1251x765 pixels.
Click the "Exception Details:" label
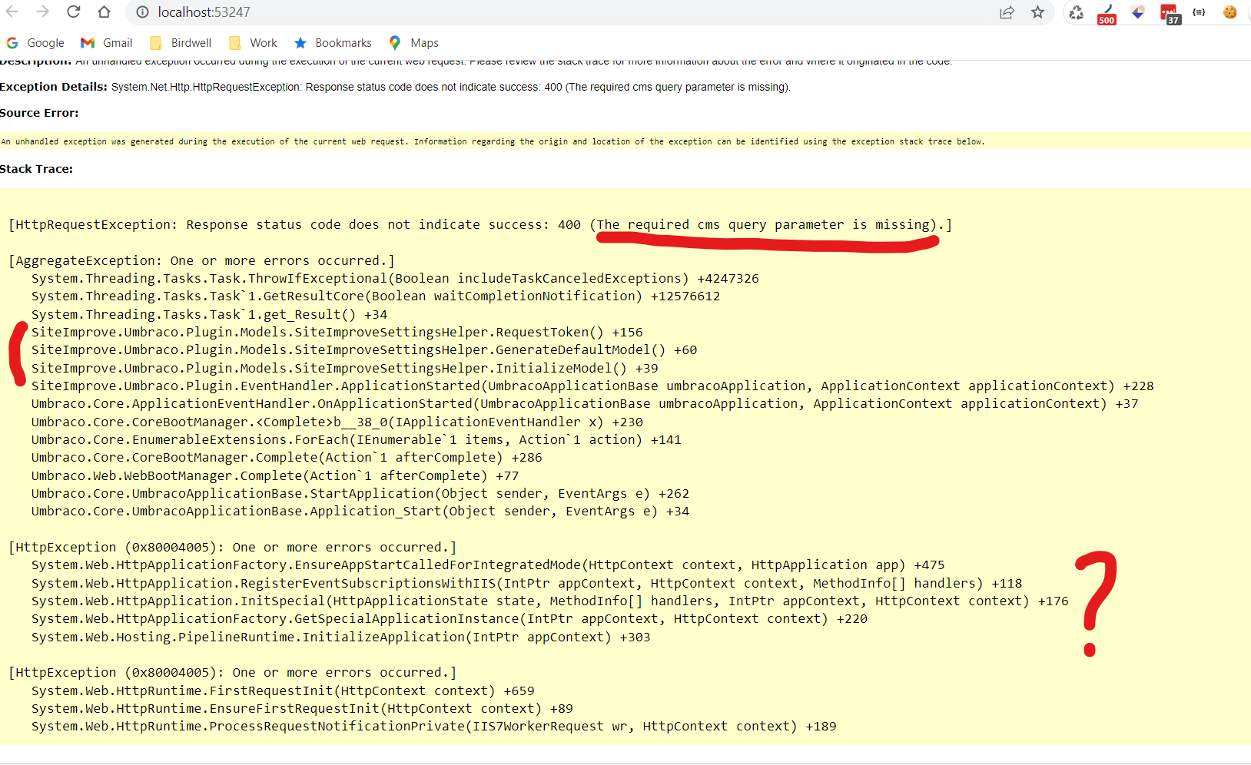[54, 87]
